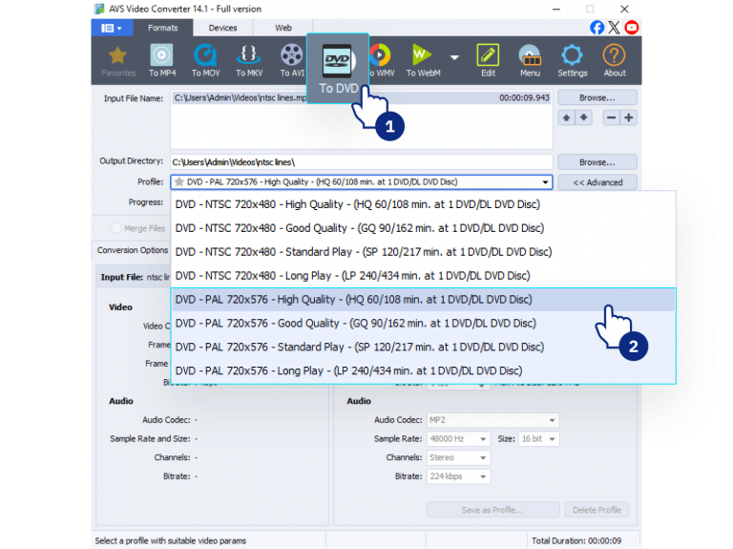This screenshot has width=733, height=549.
Task: Click Browse next to Output Directory
Action: pyautogui.click(x=597, y=162)
